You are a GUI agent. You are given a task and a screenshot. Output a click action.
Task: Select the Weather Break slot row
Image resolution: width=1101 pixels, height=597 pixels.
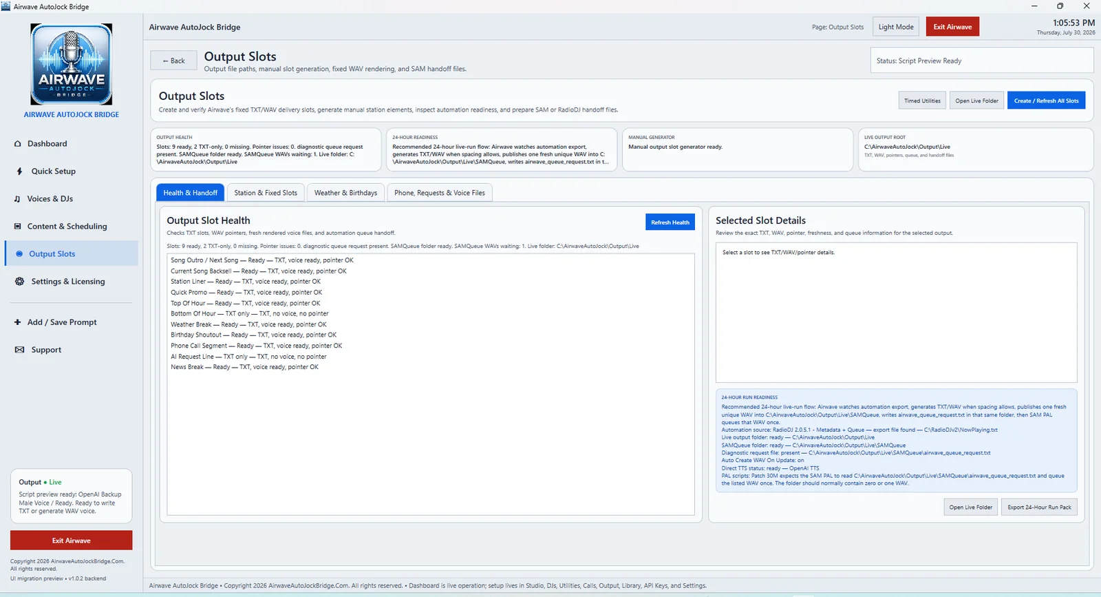[x=248, y=324]
